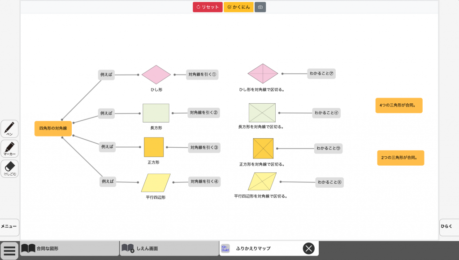Click the yellow parallelogram (平行四辺形) shape
Image resolution: width=459 pixels, height=260 pixels.
pos(156,183)
